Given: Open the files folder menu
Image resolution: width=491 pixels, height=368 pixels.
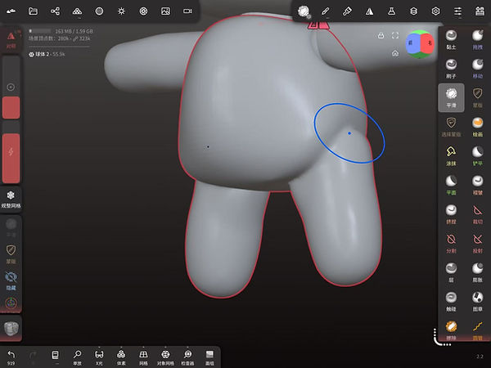Looking at the screenshot, I should pos(34,11).
